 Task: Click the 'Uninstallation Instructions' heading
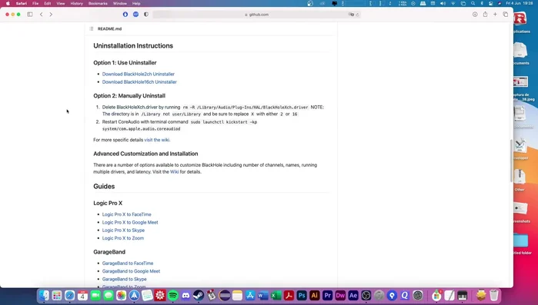133,46
